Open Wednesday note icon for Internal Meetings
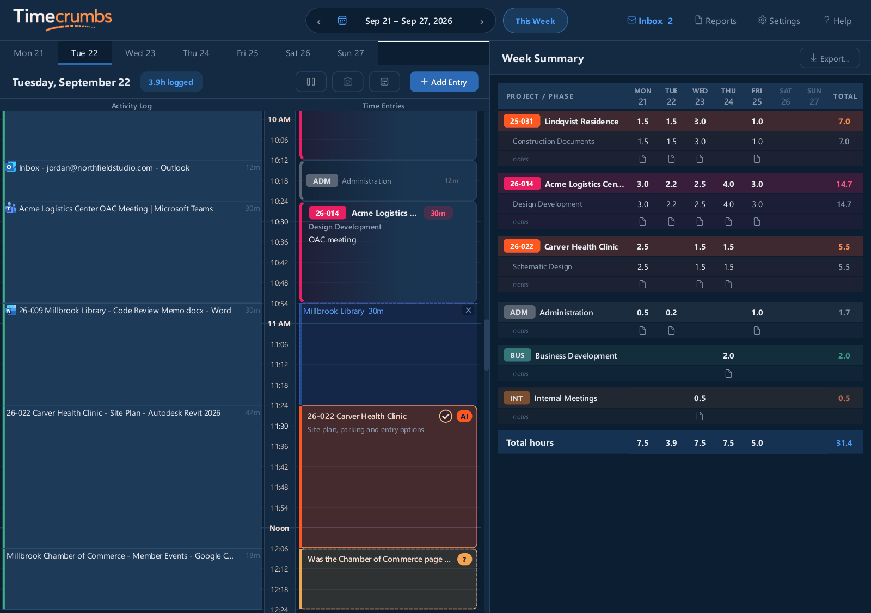This screenshot has width=871, height=613. (x=700, y=417)
